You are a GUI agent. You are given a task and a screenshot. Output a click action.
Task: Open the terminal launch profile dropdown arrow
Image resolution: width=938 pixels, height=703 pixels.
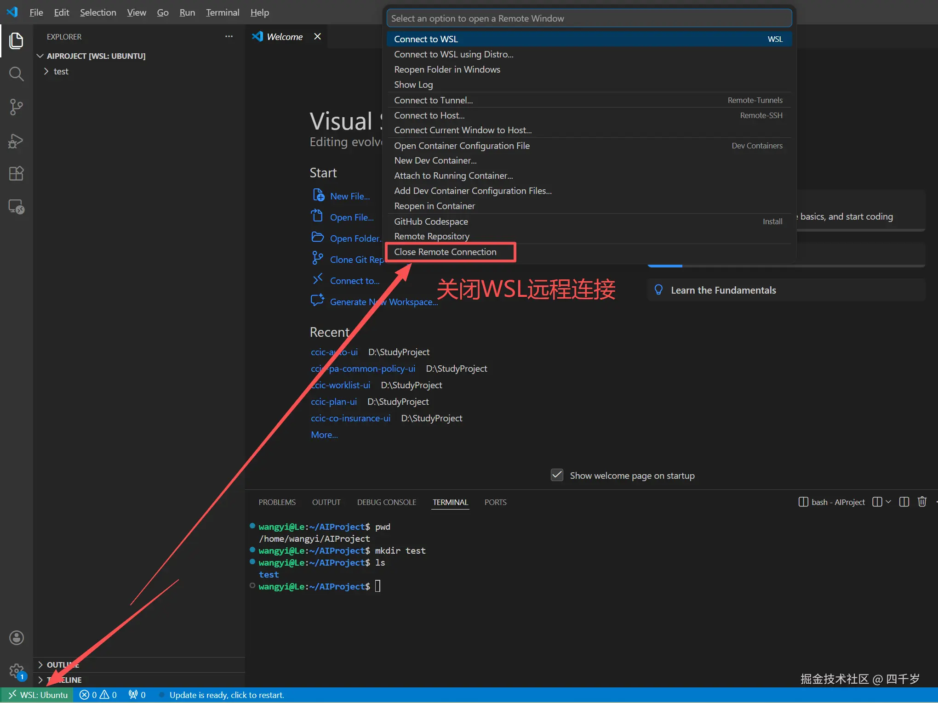pos(888,502)
